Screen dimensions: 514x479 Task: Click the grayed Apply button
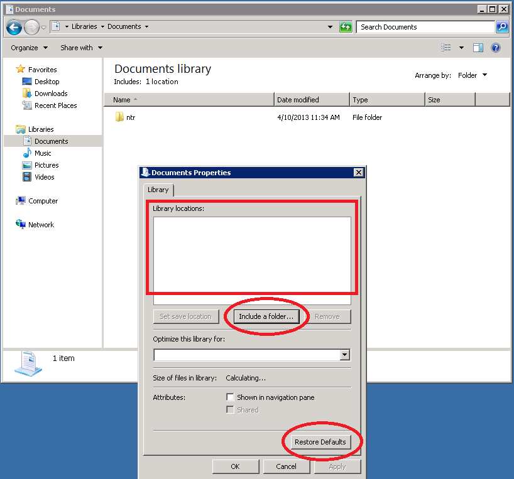pyautogui.click(x=337, y=466)
